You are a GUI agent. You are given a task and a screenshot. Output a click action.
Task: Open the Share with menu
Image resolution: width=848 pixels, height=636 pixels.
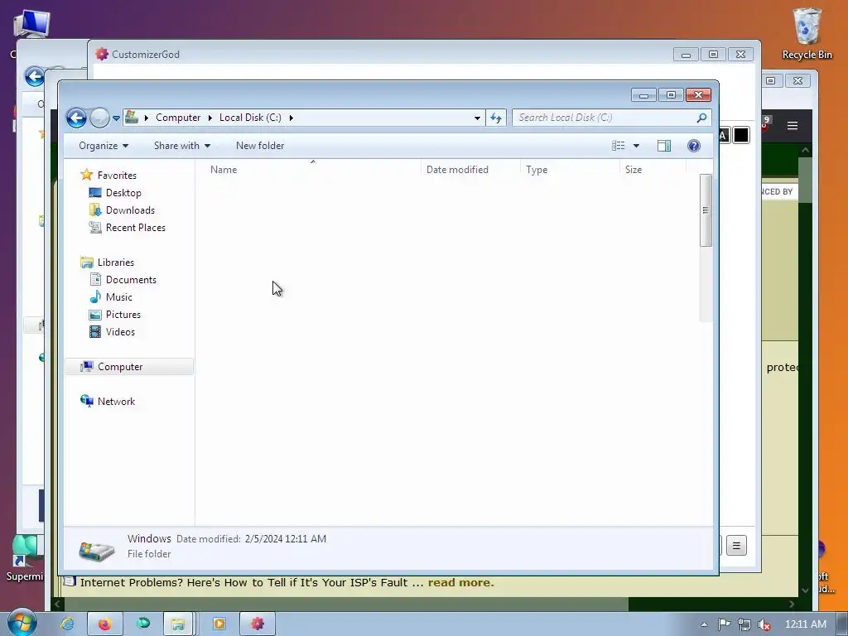coord(181,146)
